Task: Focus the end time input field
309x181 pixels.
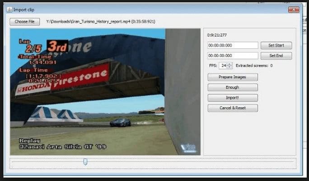Action: [x=233, y=56]
